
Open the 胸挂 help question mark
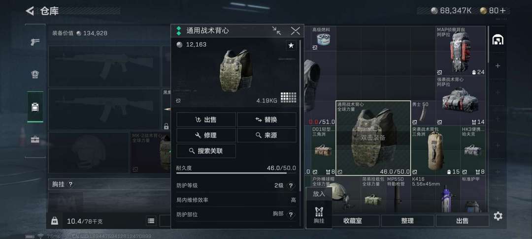(70, 184)
